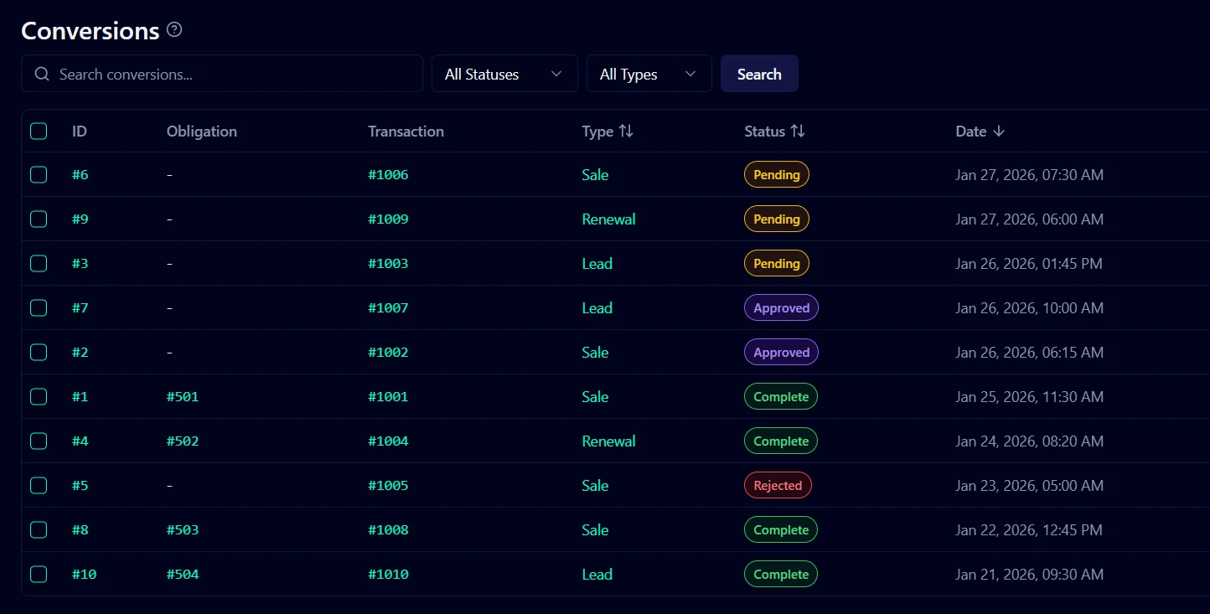Screen dimensions: 1210x614
Task: Open transaction #1010 link
Action: [x=389, y=575]
